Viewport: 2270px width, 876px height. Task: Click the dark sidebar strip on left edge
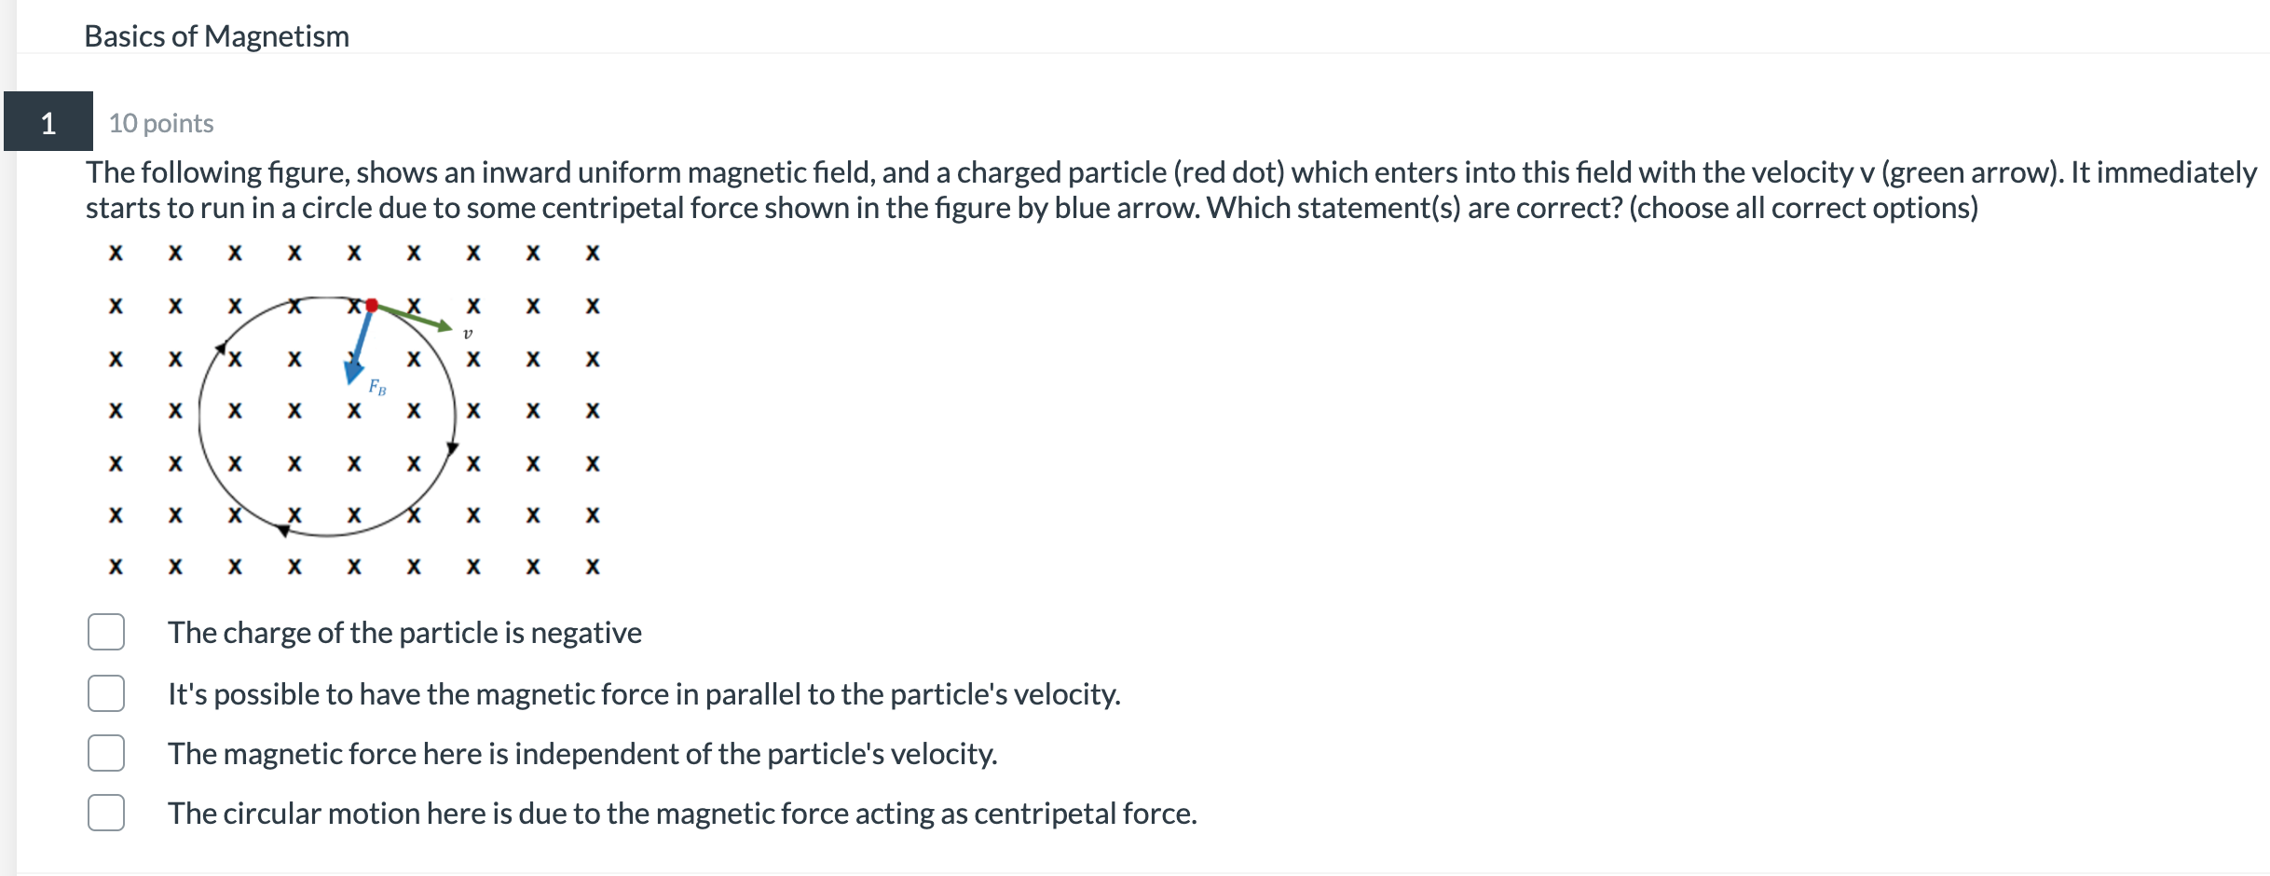(x=7, y=373)
